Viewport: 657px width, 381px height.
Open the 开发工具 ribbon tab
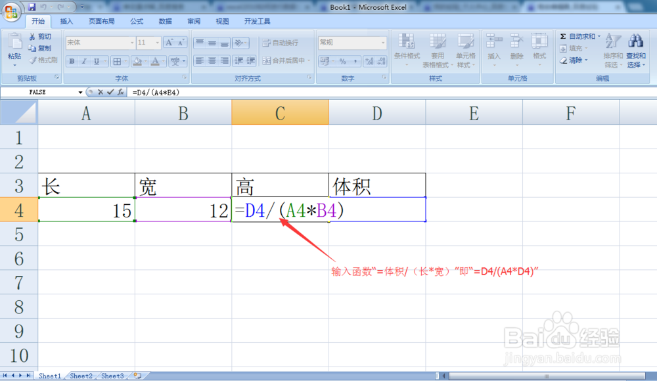click(257, 22)
